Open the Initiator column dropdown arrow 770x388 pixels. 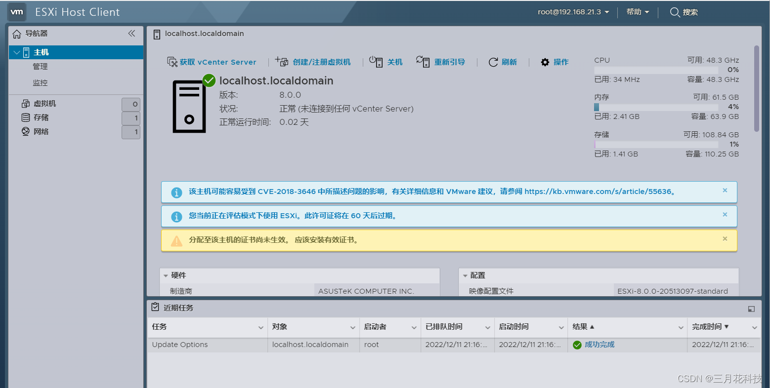414,327
